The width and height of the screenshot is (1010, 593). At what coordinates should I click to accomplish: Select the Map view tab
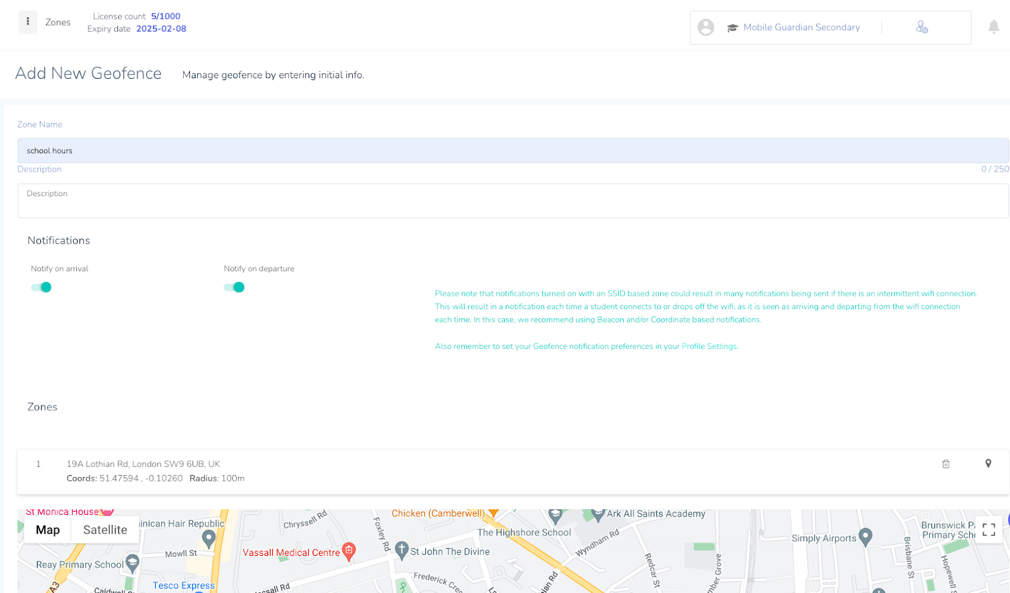pyautogui.click(x=48, y=530)
